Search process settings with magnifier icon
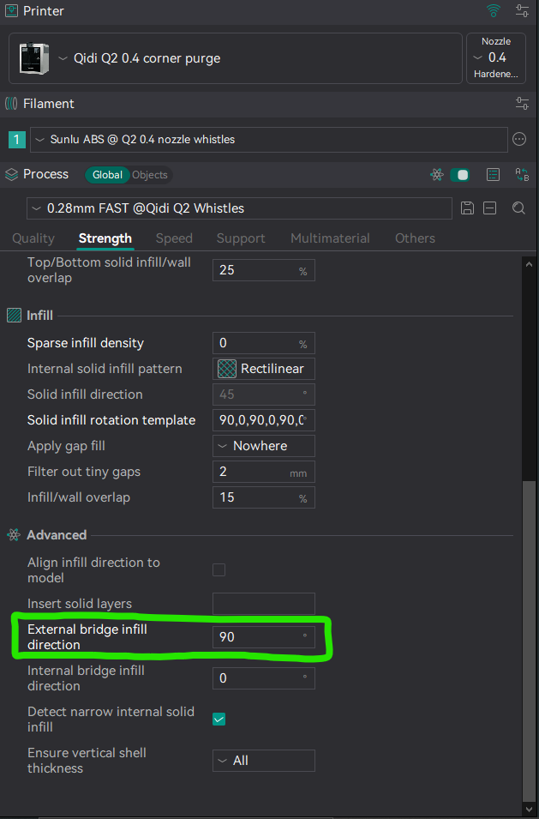The width and height of the screenshot is (539, 819). 518,208
